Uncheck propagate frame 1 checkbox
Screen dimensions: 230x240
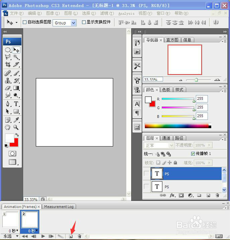[193, 154]
